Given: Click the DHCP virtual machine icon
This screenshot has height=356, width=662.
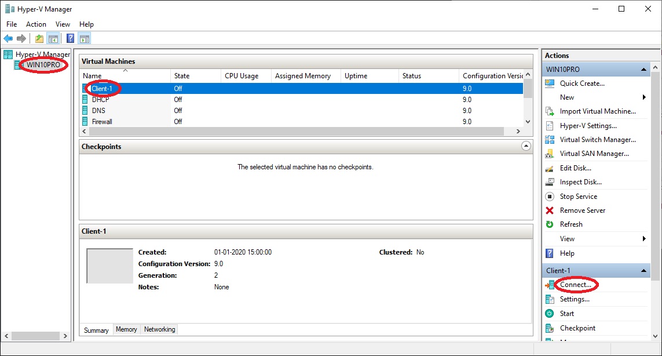Looking at the screenshot, I should click(x=85, y=100).
